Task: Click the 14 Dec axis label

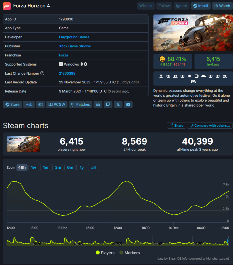Action: coord(173,228)
